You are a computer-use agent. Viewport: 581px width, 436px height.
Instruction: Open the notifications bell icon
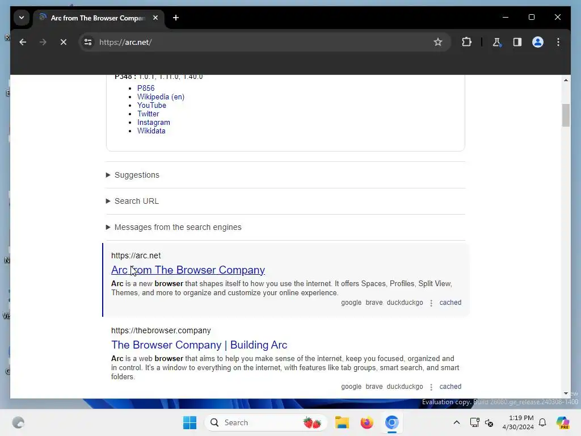click(542, 422)
